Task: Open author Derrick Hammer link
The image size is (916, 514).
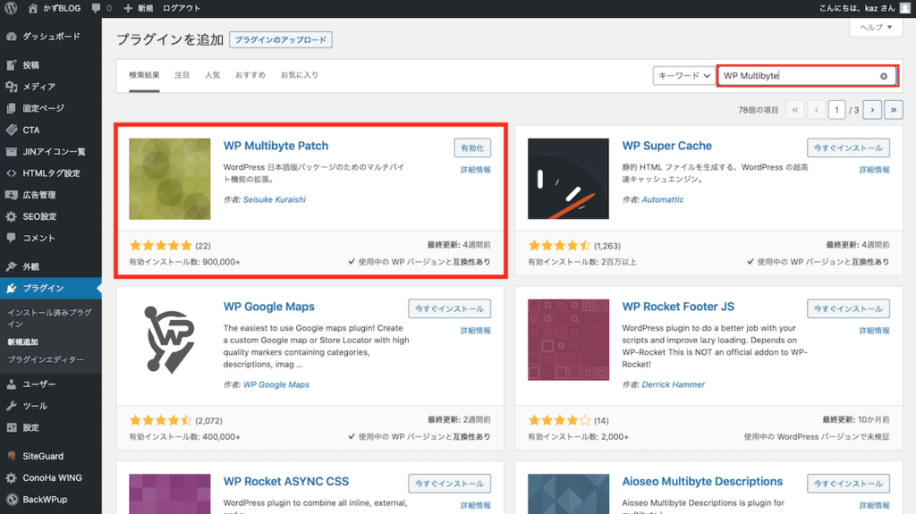Action: pyautogui.click(x=673, y=384)
